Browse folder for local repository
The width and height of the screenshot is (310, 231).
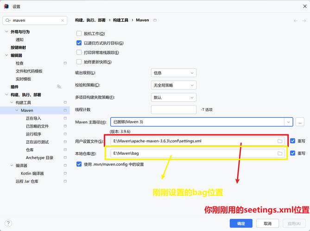280,153
